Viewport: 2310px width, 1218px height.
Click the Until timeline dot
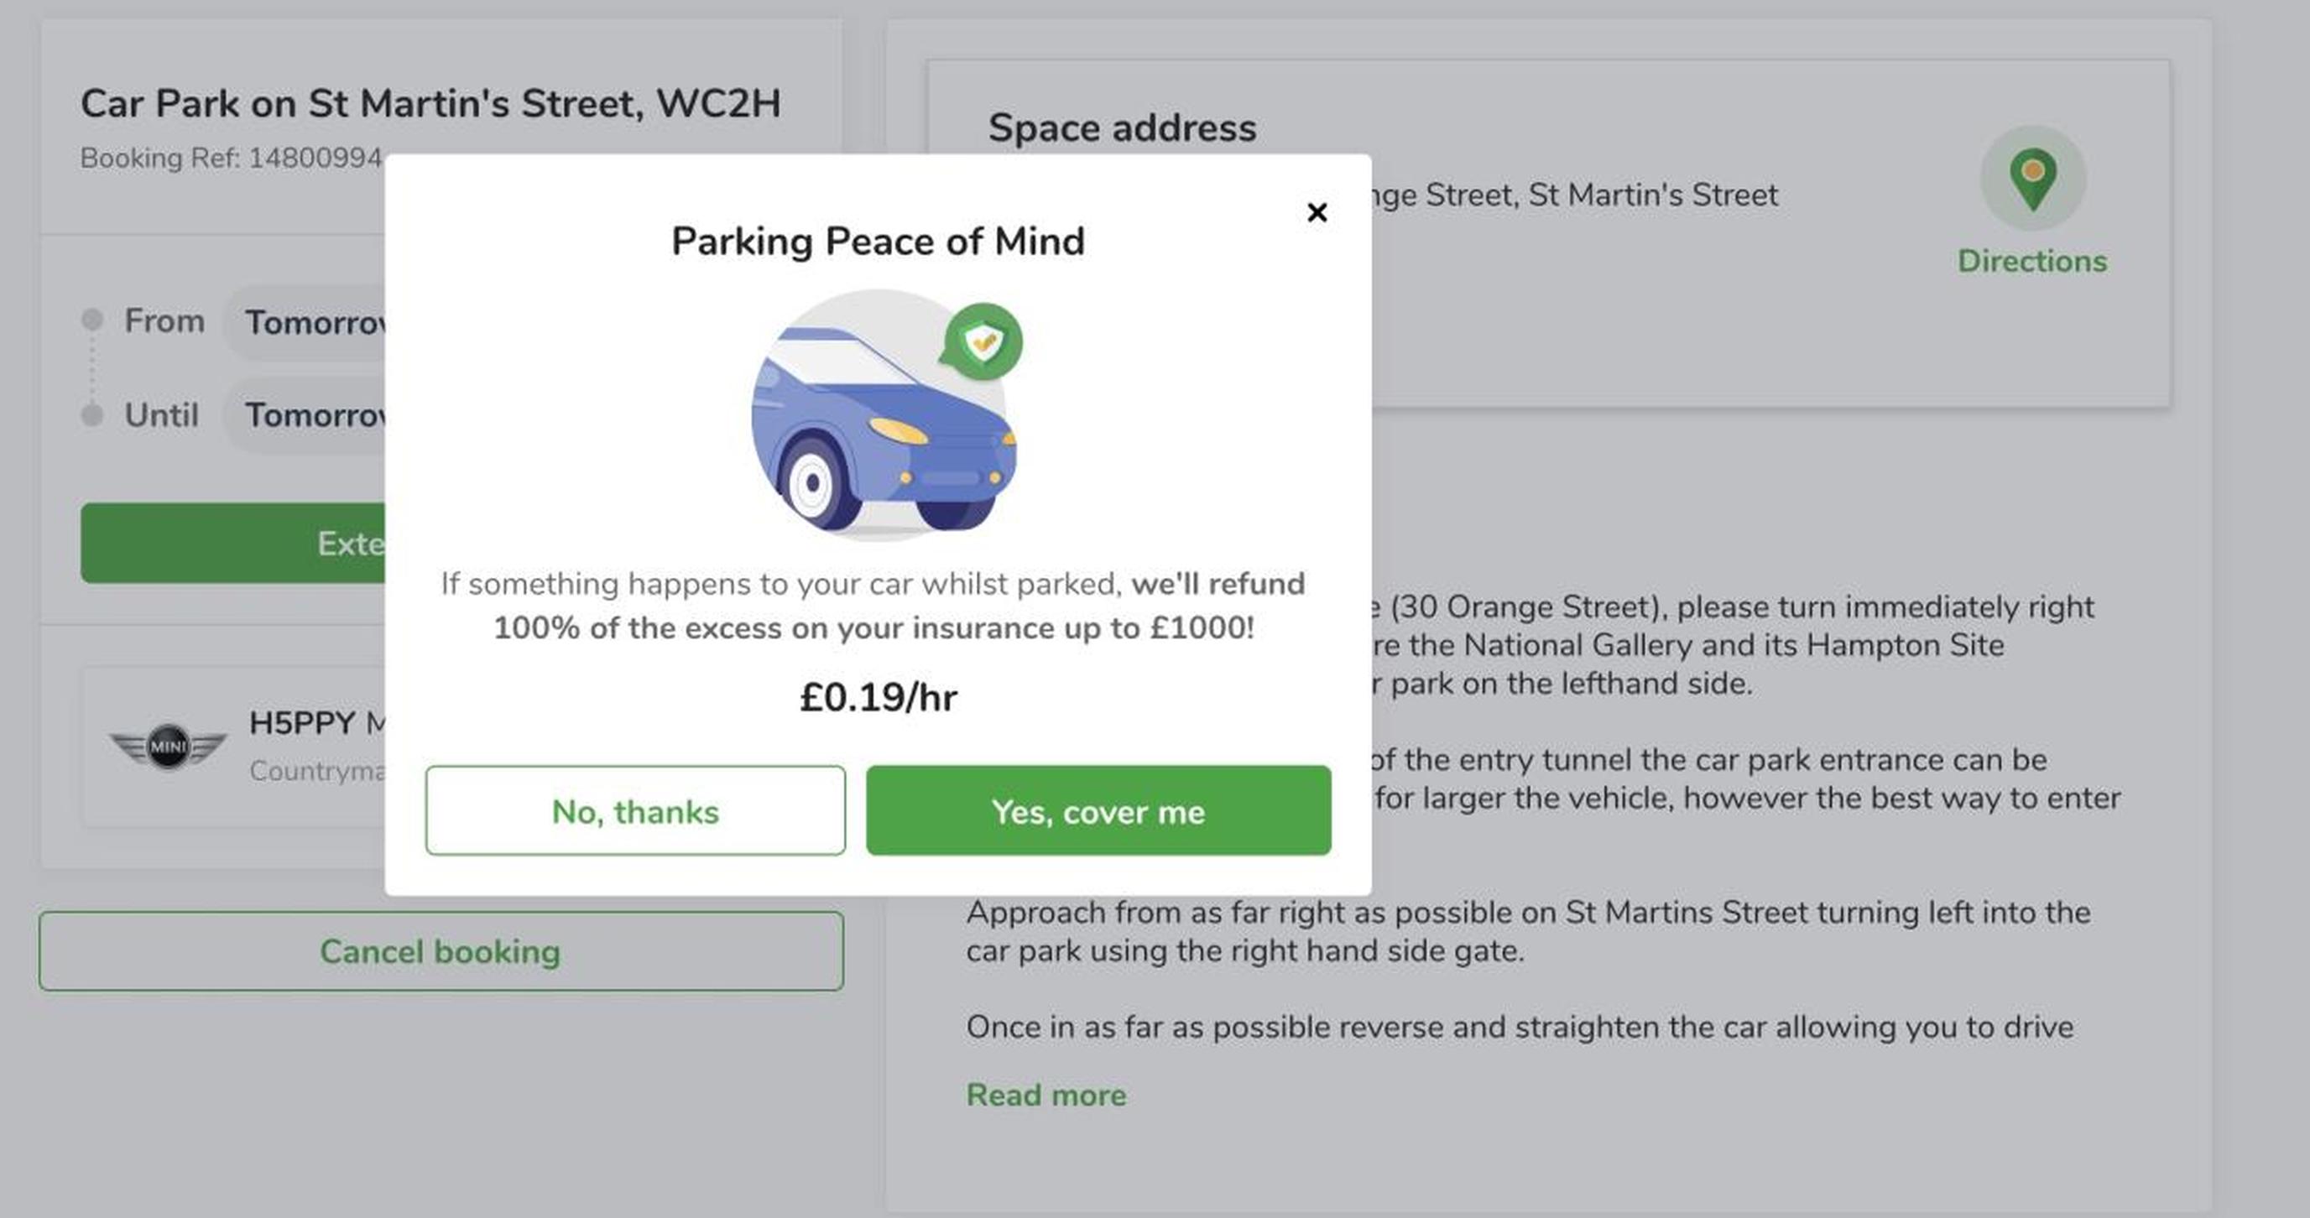(91, 415)
